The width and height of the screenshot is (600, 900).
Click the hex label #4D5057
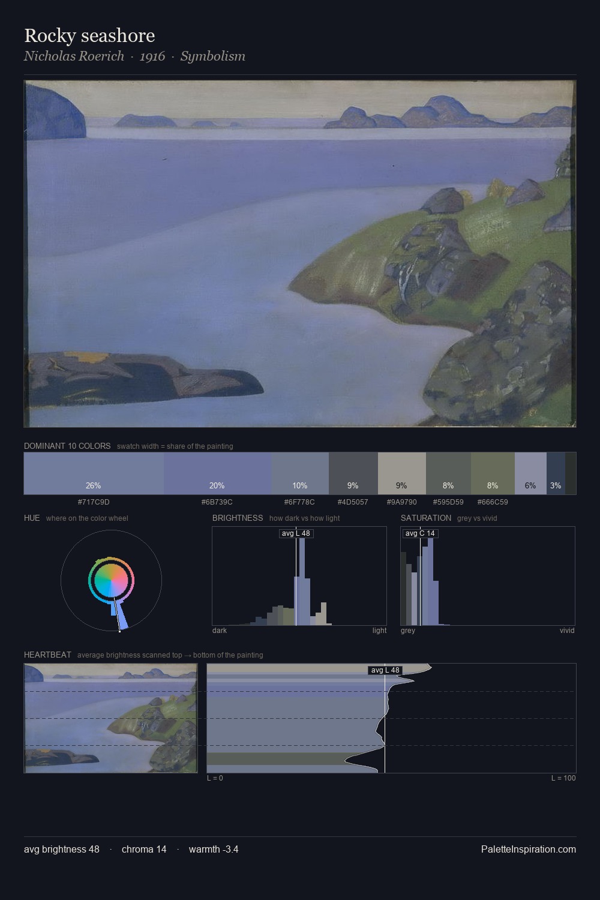(x=353, y=502)
